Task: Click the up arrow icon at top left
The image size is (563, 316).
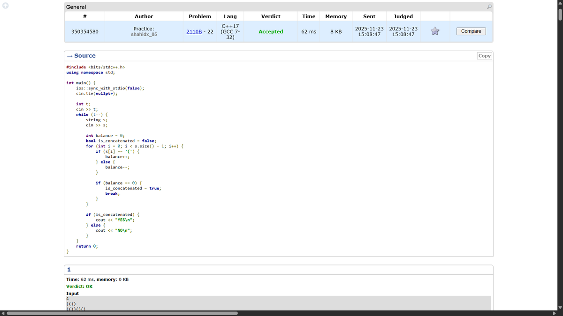Action: click(6, 5)
